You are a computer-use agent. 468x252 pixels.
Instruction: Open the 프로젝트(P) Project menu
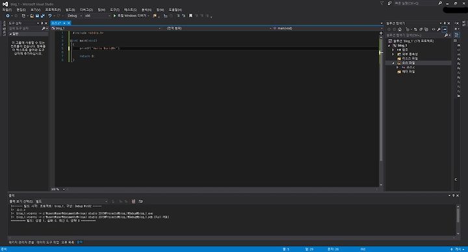tap(53, 10)
